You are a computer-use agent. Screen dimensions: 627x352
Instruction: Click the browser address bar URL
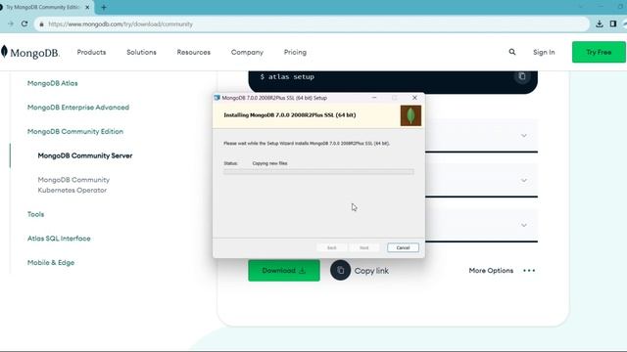coord(121,24)
